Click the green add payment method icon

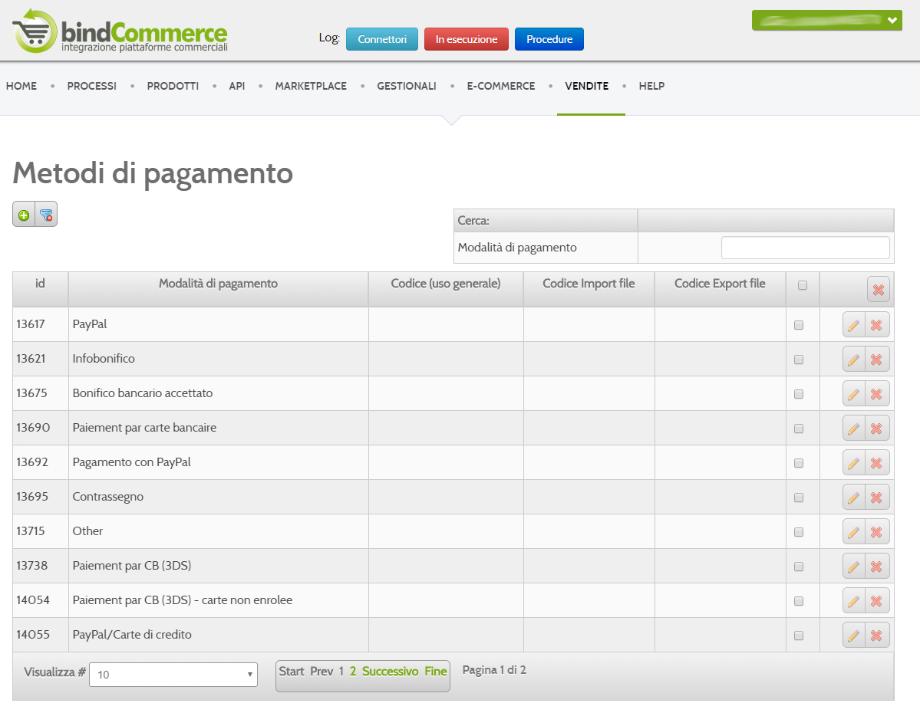(24, 215)
